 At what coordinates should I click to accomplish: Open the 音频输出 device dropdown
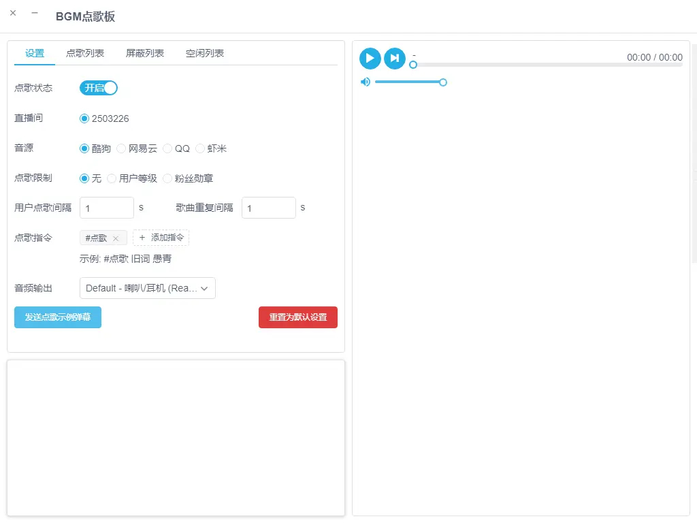pyautogui.click(x=148, y=288)
